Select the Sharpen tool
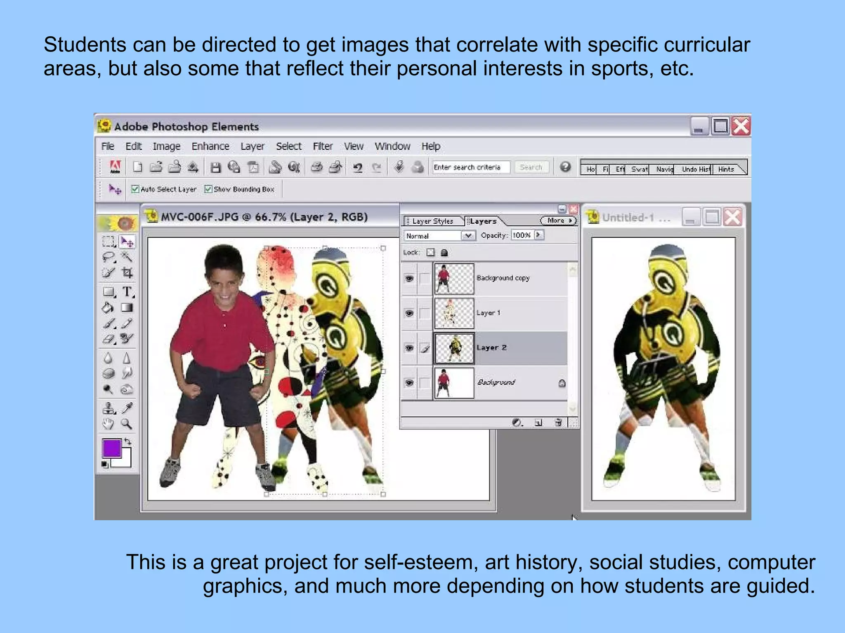 [127, 358]
